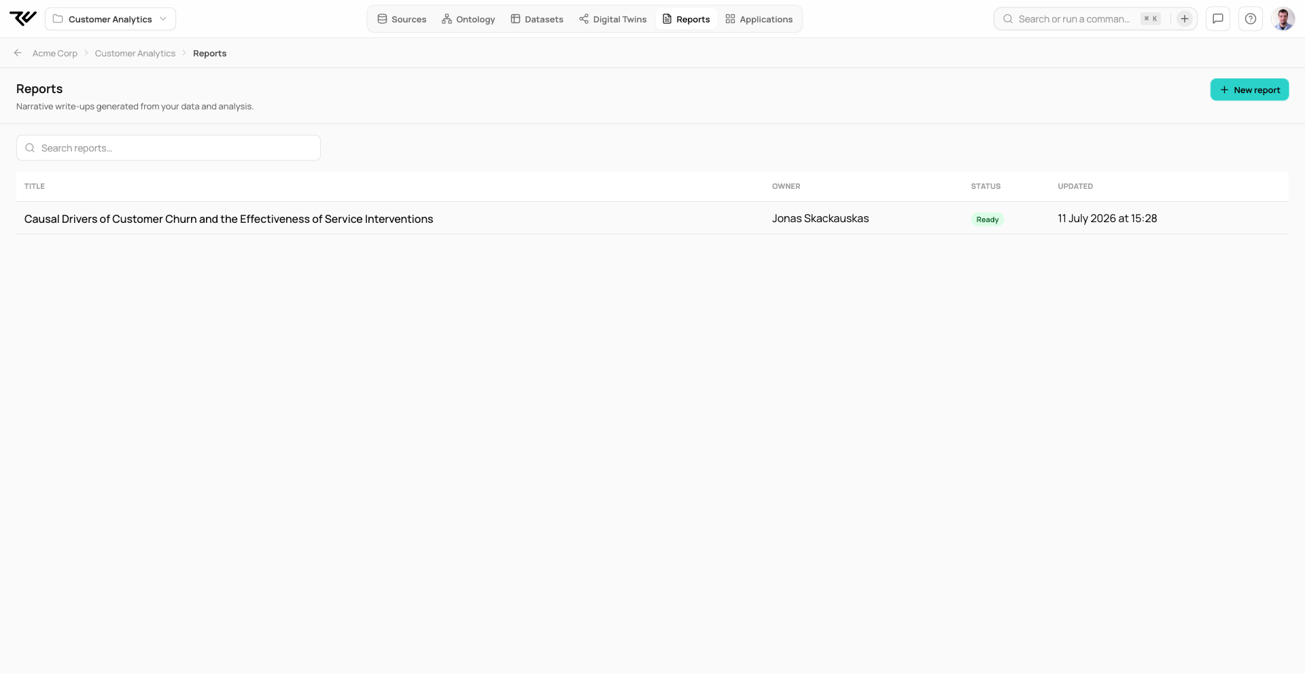This screenshot has height=674, width=1305.
Task: Click the chevron arrow in project selector
Action: [x=163, y=19]
